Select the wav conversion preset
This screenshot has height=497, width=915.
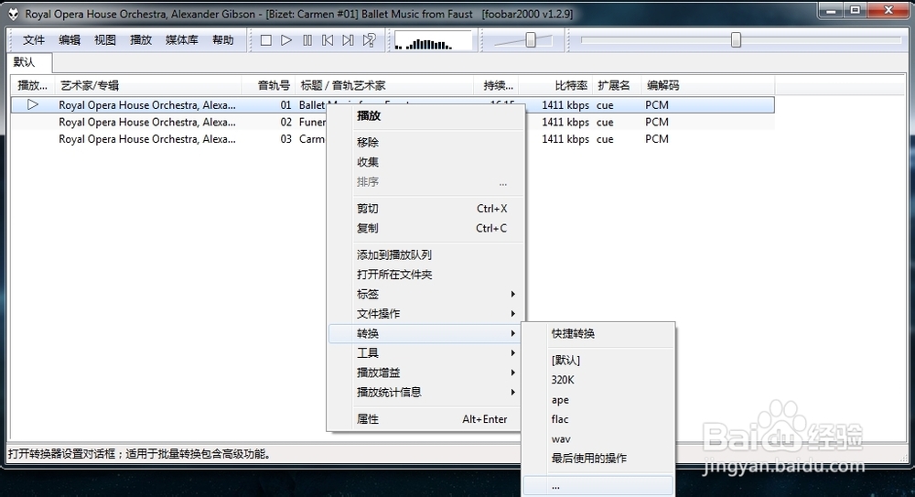[598, 438]
